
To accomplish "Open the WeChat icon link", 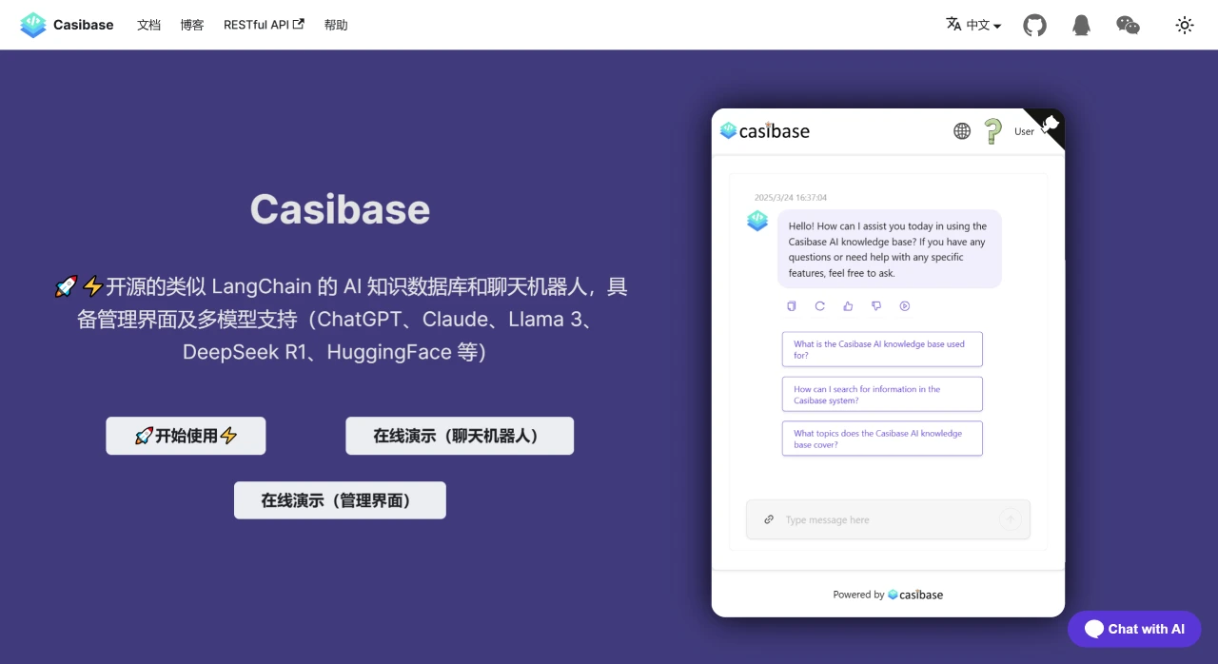I will pos(1128,26).
